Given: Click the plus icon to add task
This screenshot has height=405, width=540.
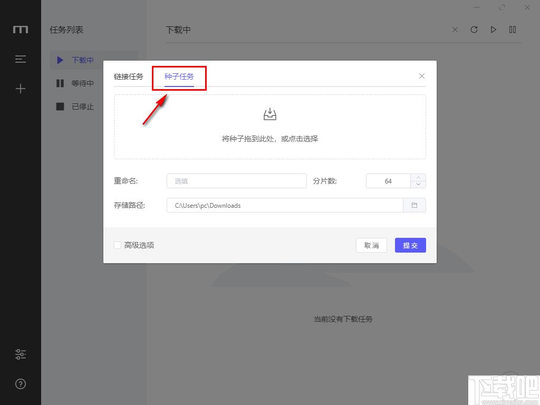Looking at the screenshot, I should coord(21,89).
